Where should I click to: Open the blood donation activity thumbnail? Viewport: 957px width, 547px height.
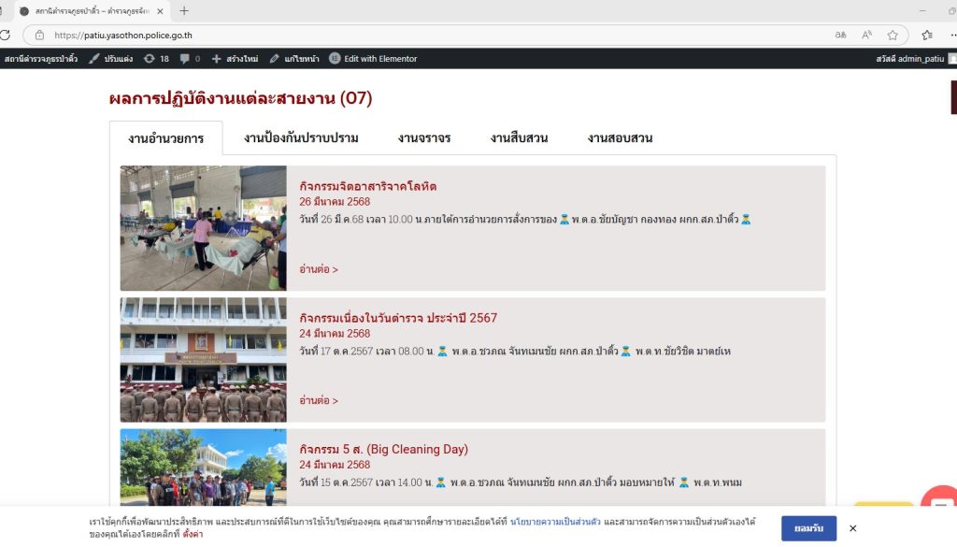pyautogui.click(x=204, y=228)
